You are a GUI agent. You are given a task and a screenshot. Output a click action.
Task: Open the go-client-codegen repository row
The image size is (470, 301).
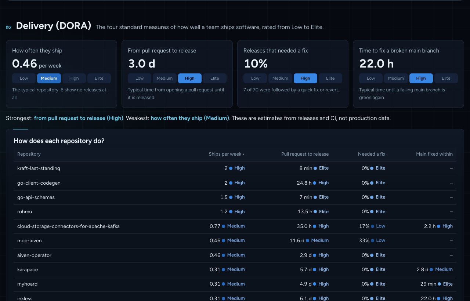coord(235,183)
